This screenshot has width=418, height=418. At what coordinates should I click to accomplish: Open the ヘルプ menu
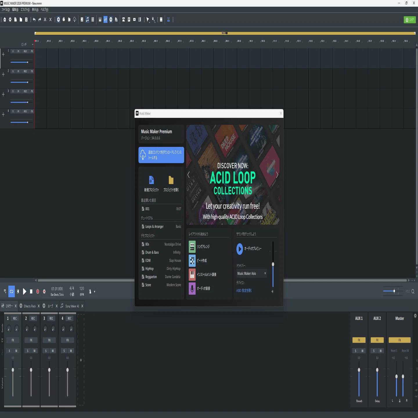[x=44, y=10]
